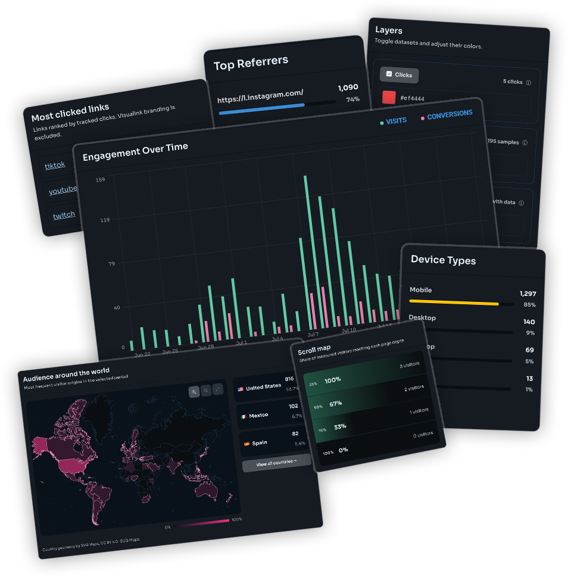Click the 0% scroll depth row
568x577 pixels.
point(379,444)
